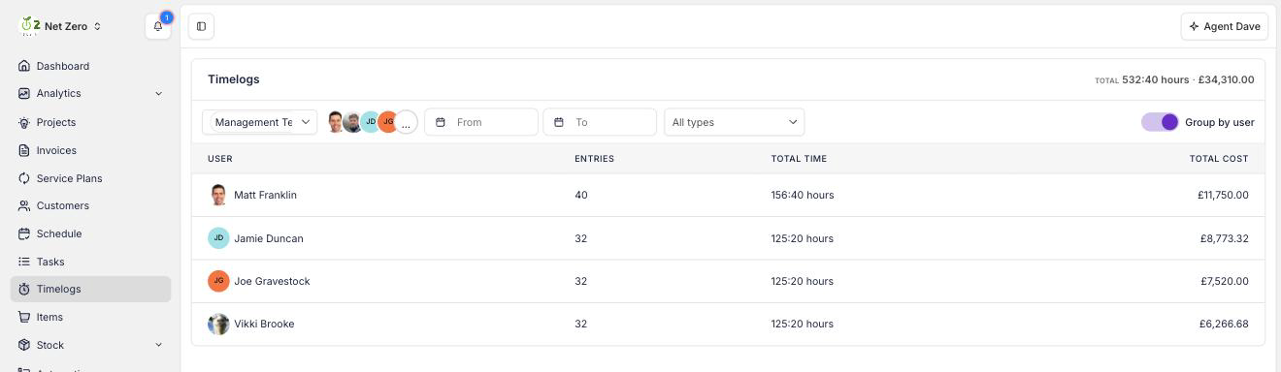Select the JD avatar in user filter
This screenshot has width=1281, height=372.
[x=371, y=122]
